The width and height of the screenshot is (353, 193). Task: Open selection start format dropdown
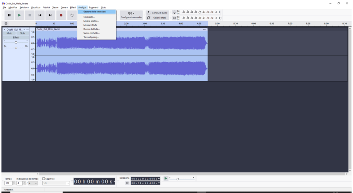point(159,179)
